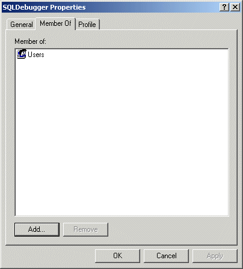
Task: Click blank panel space right of Remove button
Action: 171,229
